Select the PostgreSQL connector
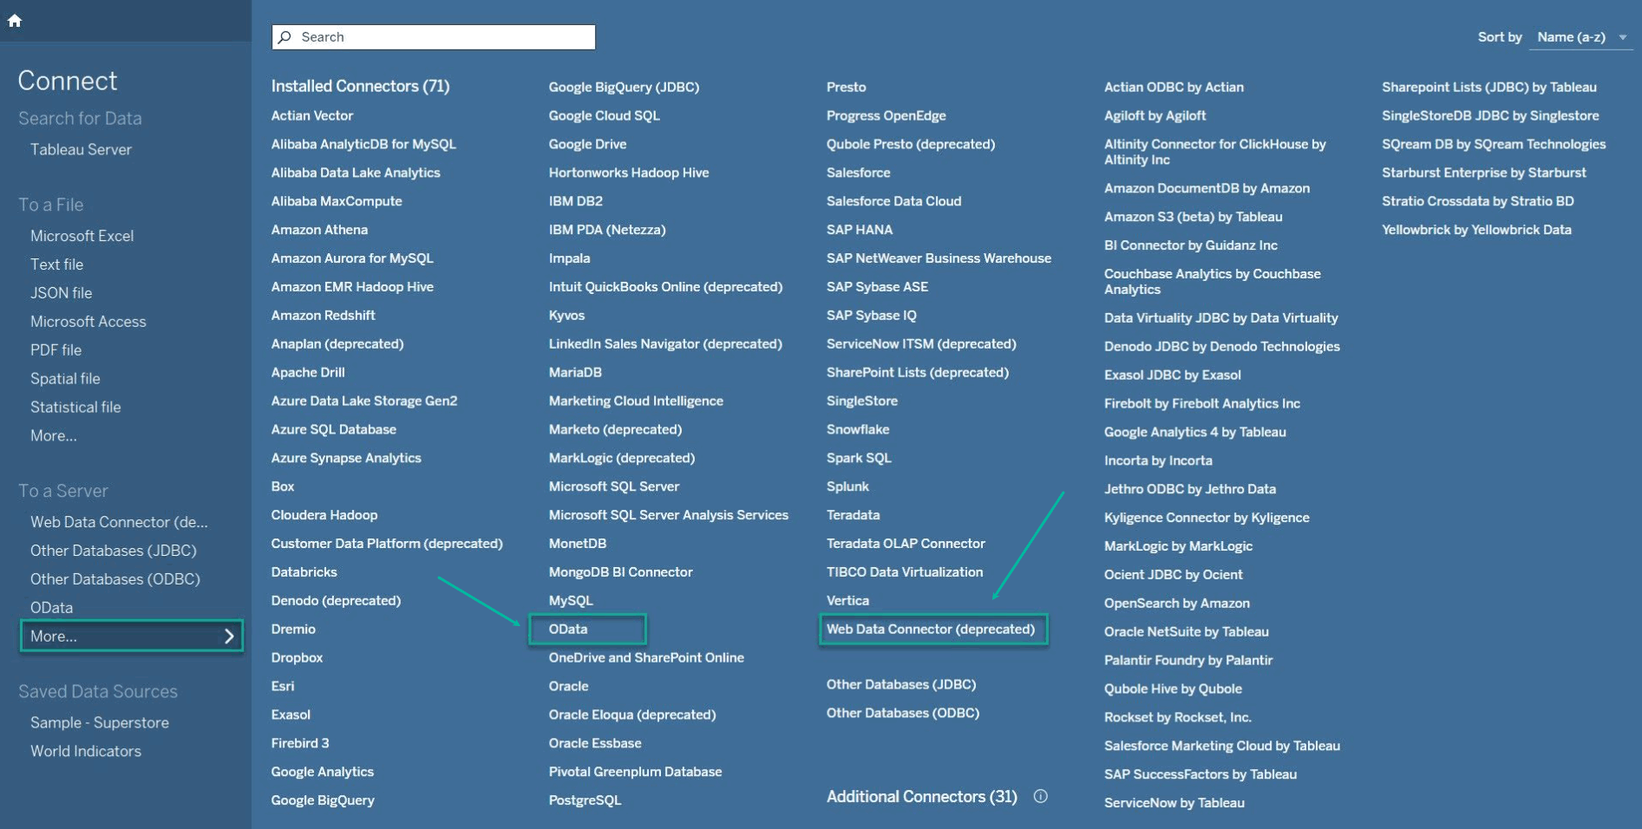Image resolution: width=1642 pixels, height=829 pixels. coord(585,800)
